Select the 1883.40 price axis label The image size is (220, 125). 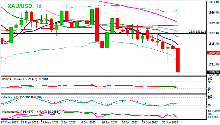coord(214,2)
